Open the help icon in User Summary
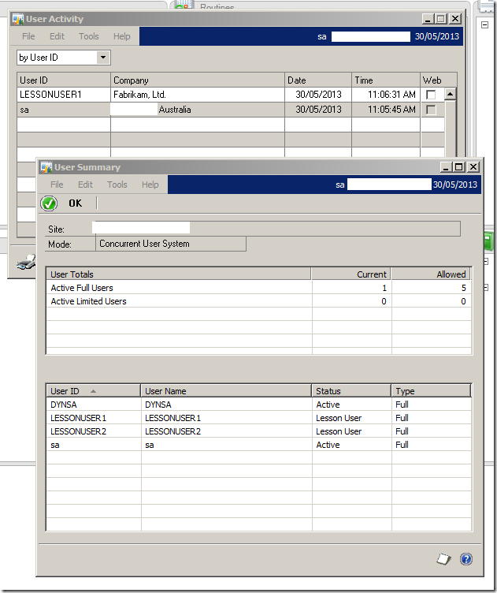 (x=465, y=559)
